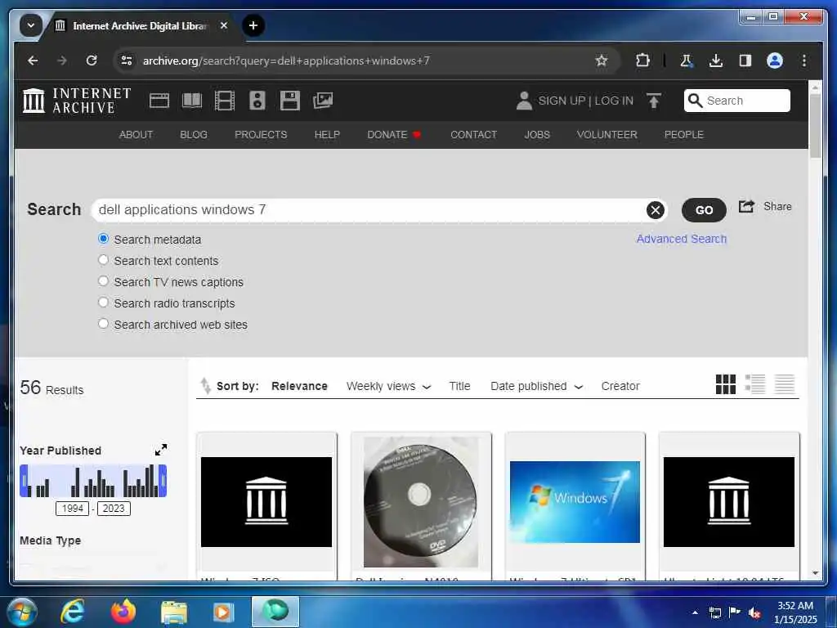The width and height of the screenshot is (837, 628).
Task: Open the Images icon in the header
Action: (x=322, y=101)
